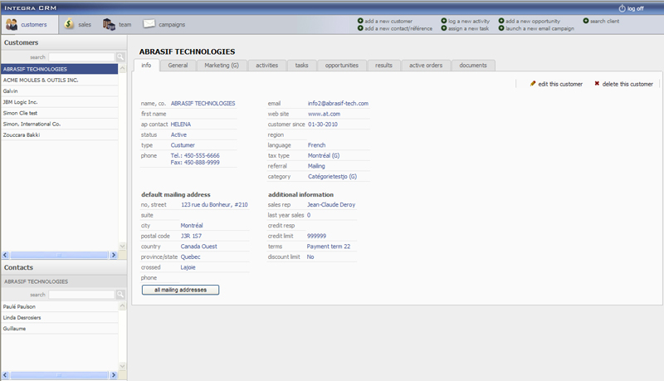Open the opportunities tab

tap(342, 65)
